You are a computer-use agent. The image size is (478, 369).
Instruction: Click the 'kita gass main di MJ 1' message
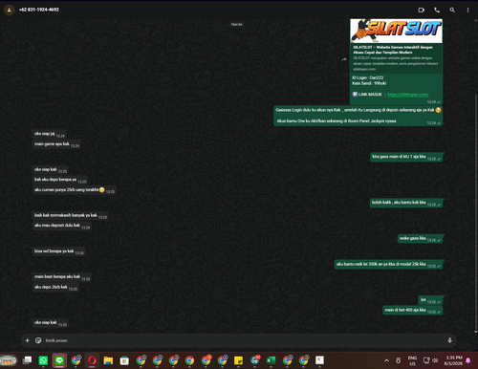406,157
